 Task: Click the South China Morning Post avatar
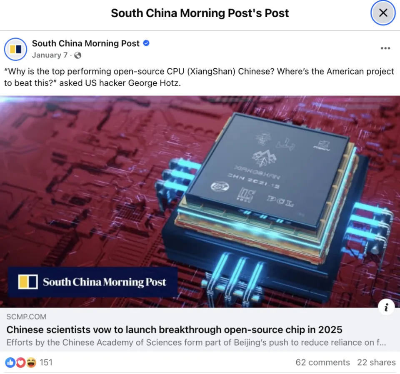point(15,49)
